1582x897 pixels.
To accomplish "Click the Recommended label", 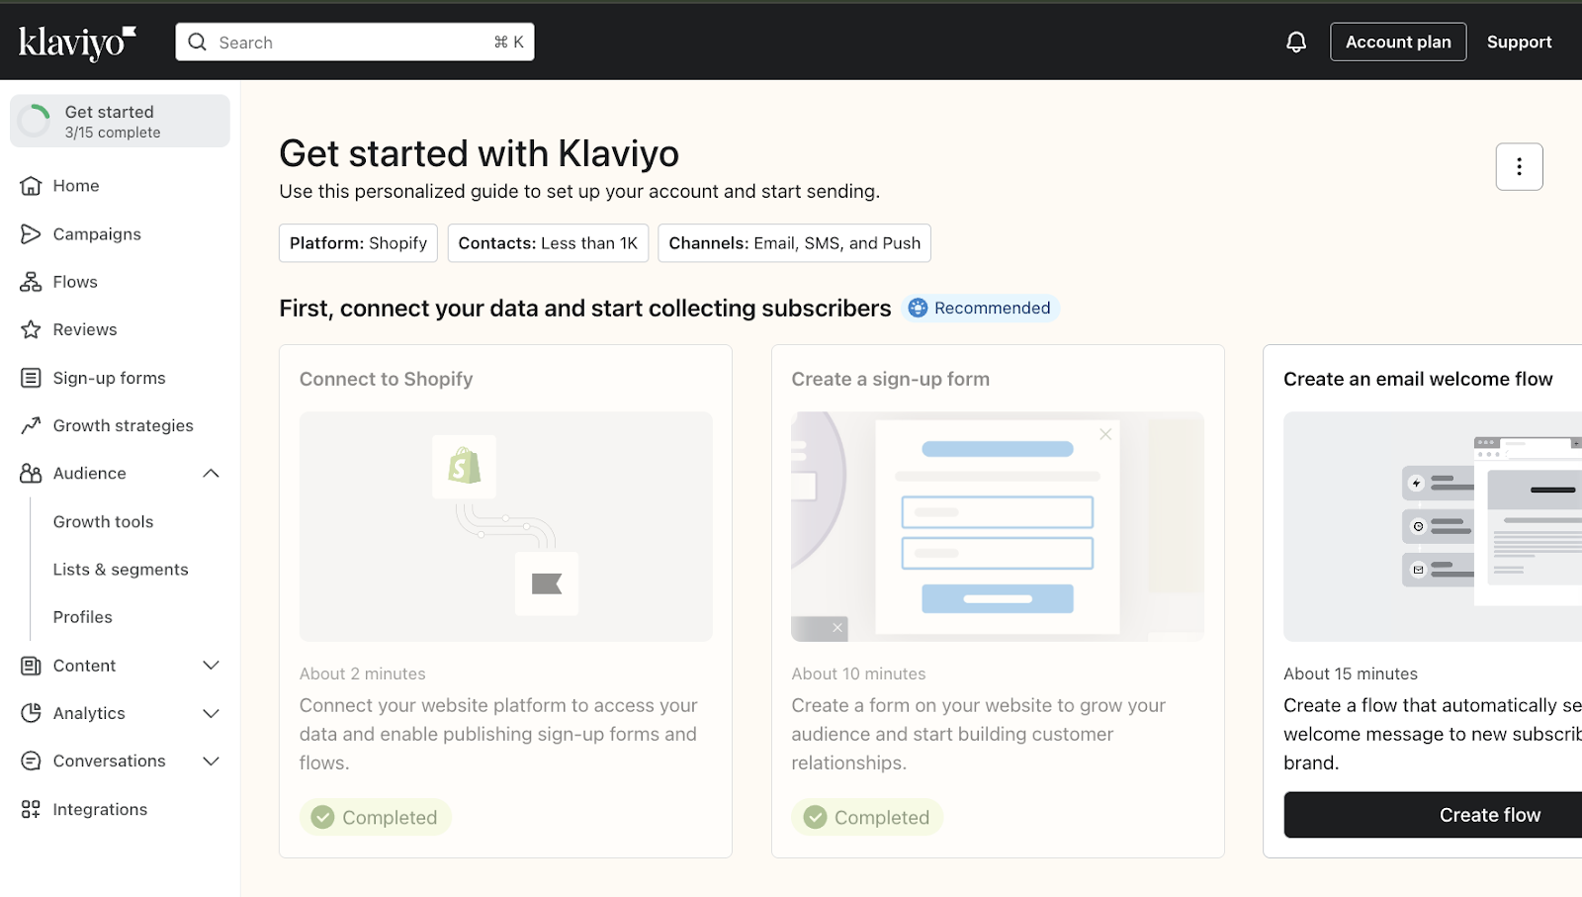I will tap(992, 308).
